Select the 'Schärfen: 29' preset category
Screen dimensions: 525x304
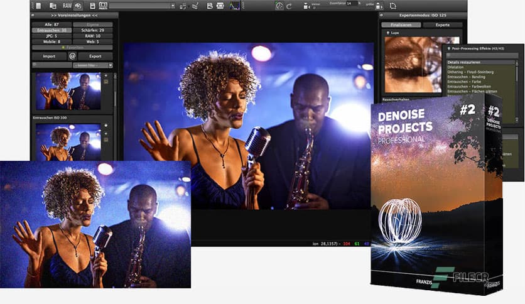pos(93,30)
